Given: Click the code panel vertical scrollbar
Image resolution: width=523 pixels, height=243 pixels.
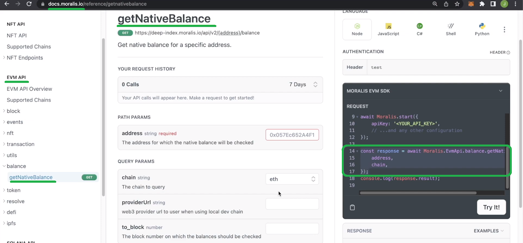Looking at the screenshot, I should click(507, 167).
